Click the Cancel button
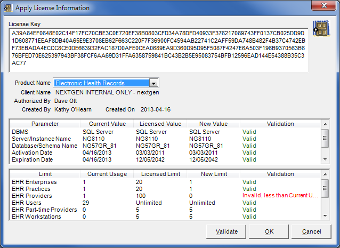The width and height of the screenshot is (340, 248). tap(311, 231)
